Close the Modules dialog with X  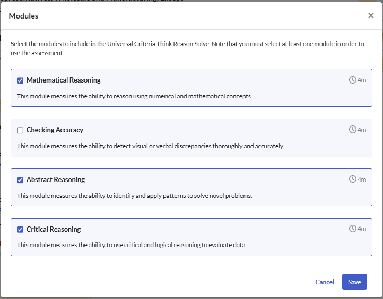click(371, 16)
